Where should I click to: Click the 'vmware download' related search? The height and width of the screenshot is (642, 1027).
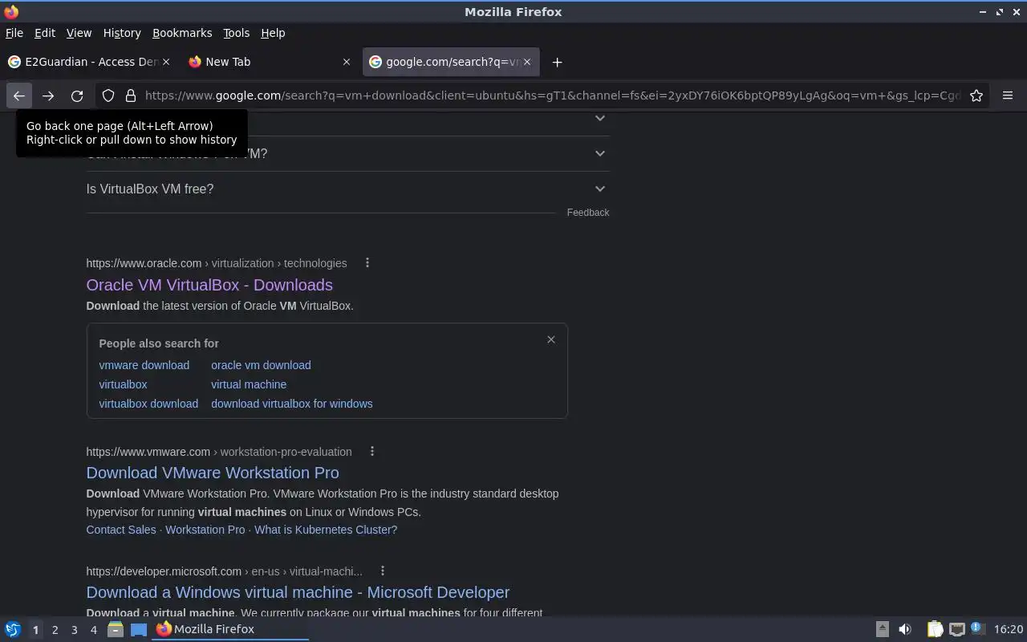(144, 365)
